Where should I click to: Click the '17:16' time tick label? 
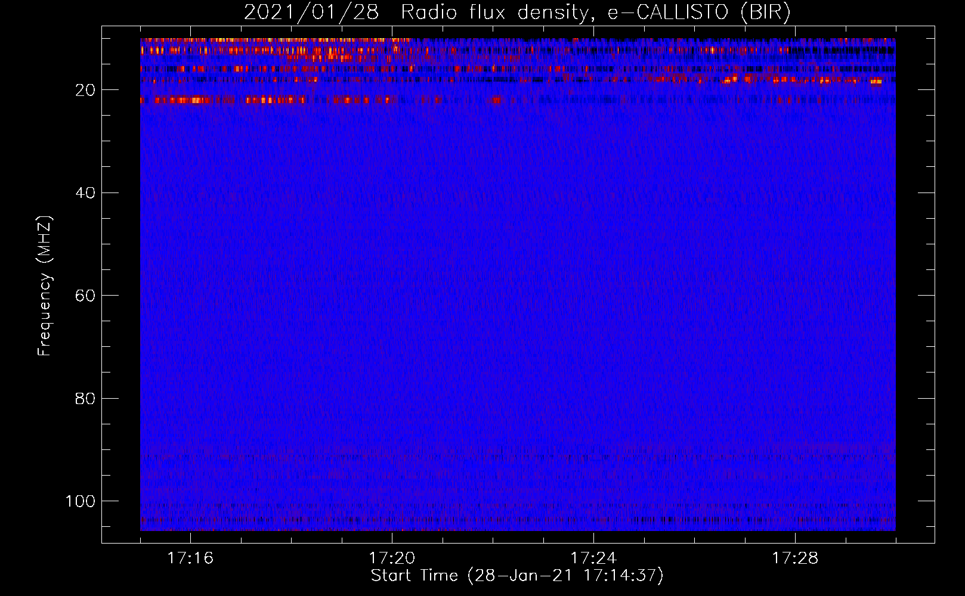[190, 558]
